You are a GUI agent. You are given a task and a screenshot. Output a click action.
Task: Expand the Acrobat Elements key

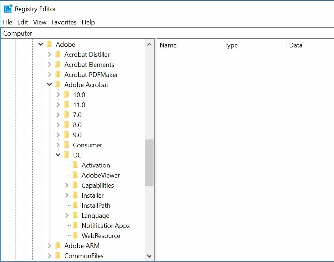coord(49,65)
